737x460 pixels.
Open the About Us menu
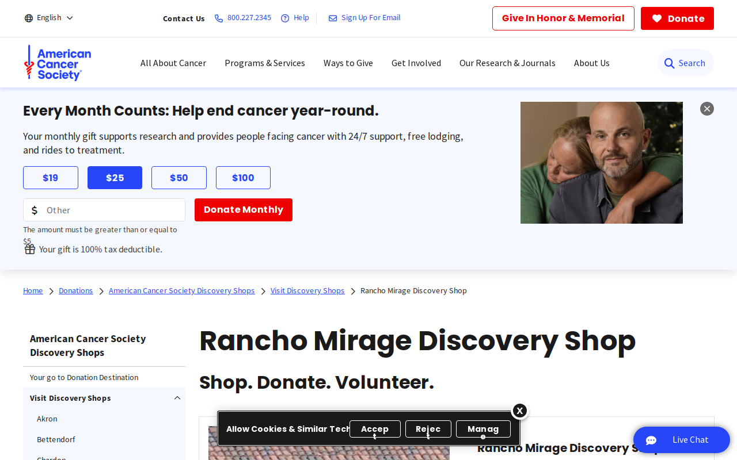coord(592,63)
